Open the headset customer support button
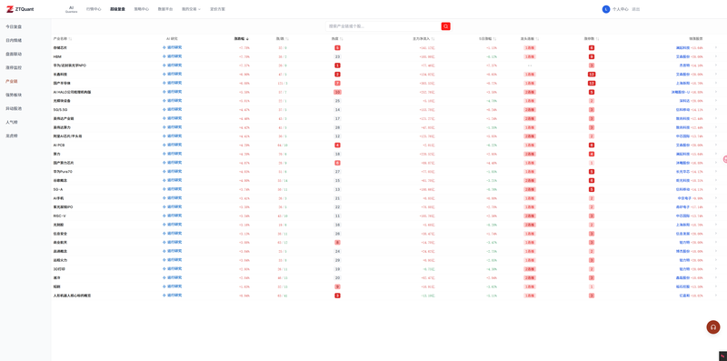The width and height of the screenshot is (727, 361). point(713,327)
